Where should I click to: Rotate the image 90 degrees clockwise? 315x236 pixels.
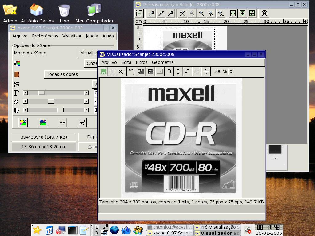[x=169, y=71]
